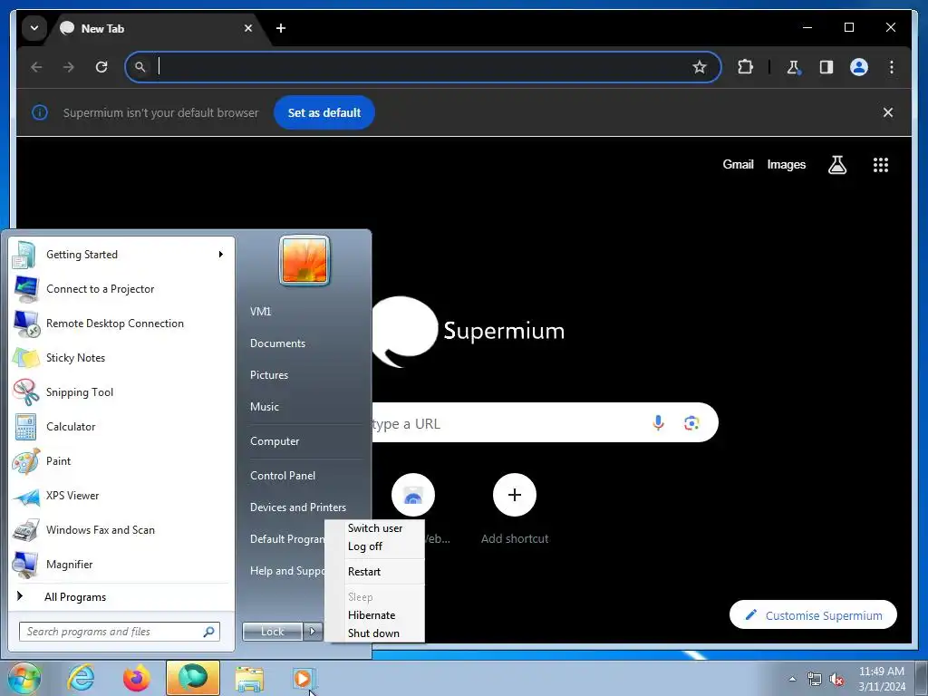The height and width of the screenshot is (696, 928).
Task: Open Sticky Notes
Action: click(121, 357)
